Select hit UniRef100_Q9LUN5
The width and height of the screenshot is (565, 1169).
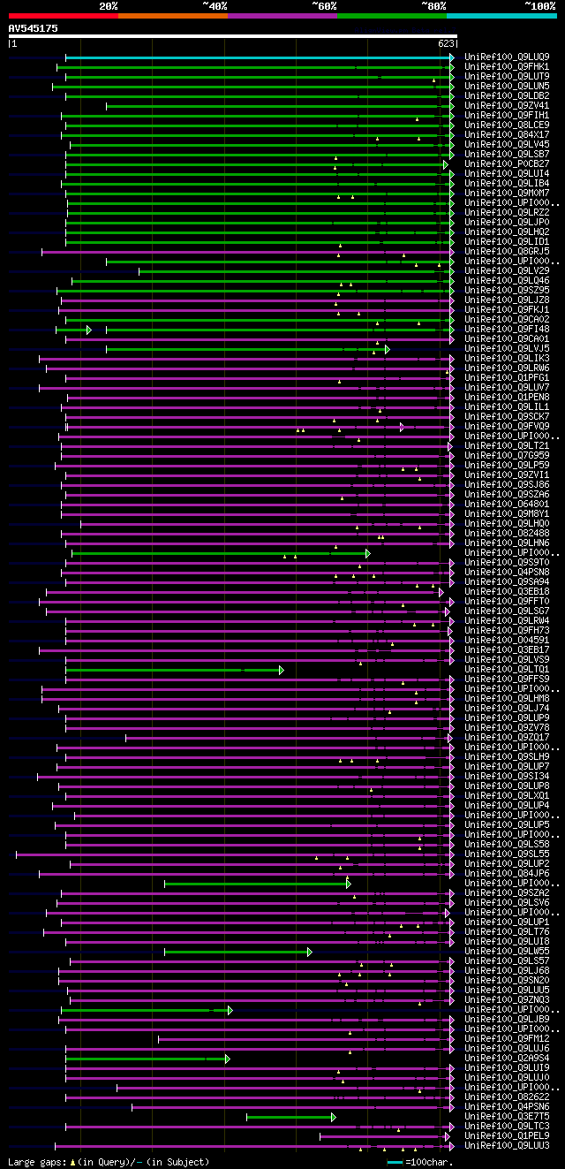point(508,87)
